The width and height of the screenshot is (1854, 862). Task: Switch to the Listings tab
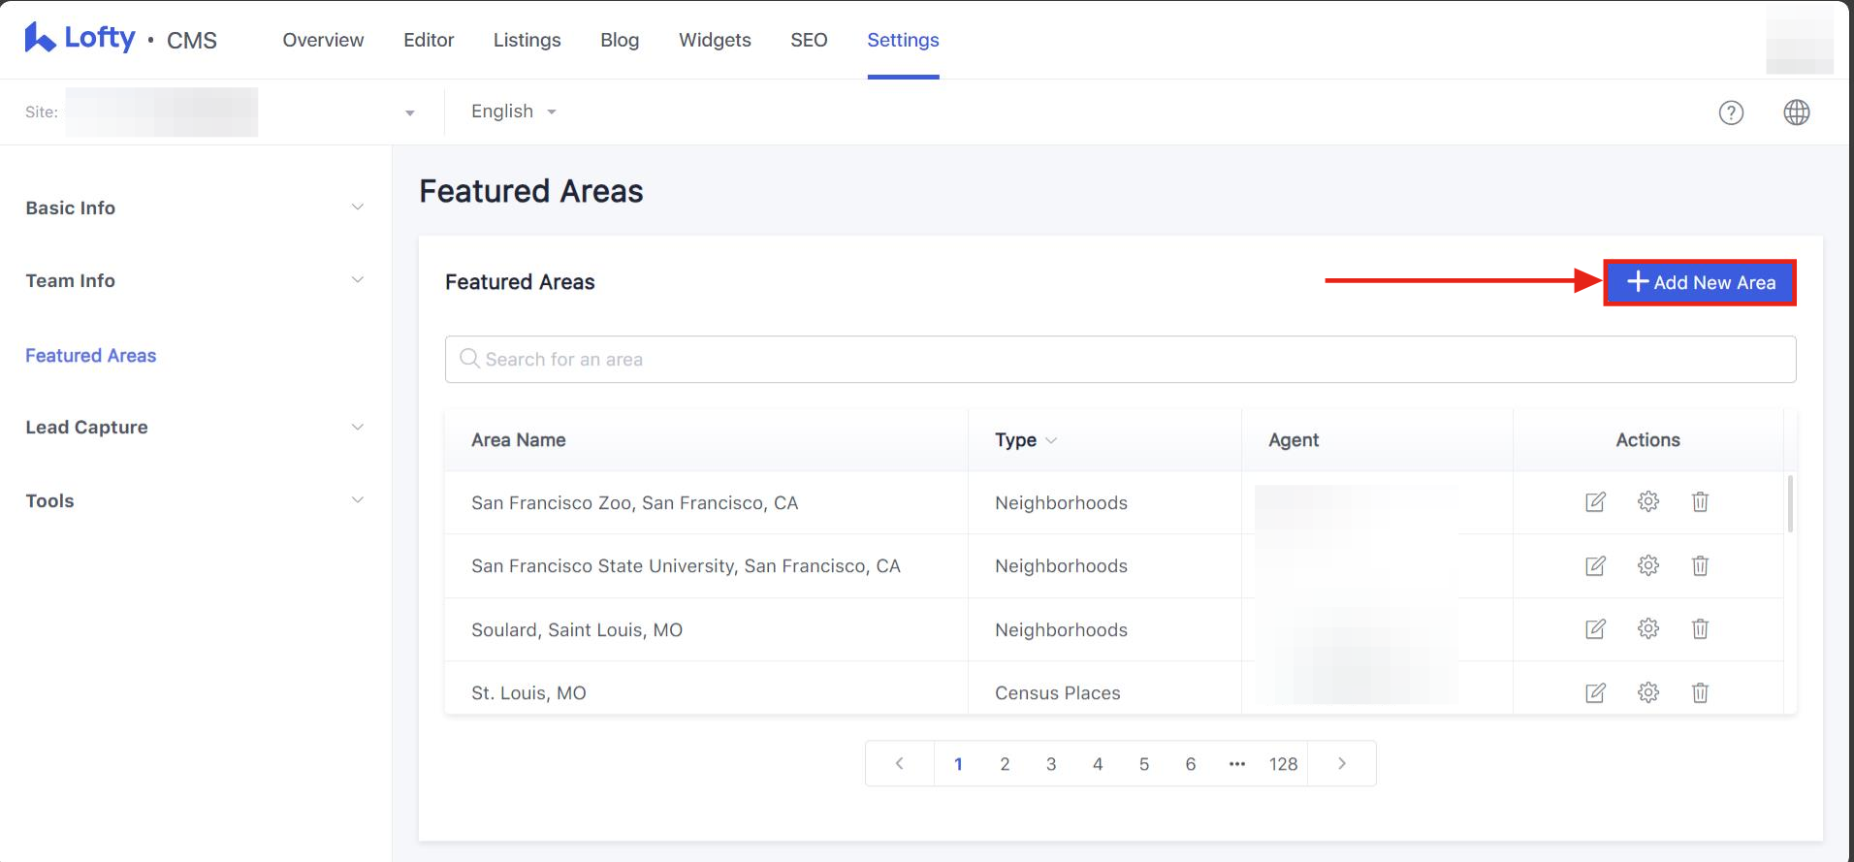click(x=527, y=40)
